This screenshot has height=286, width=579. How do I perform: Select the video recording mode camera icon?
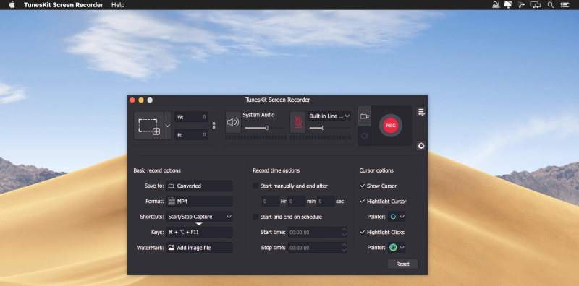pyautogui.click(x=365, y=116)
